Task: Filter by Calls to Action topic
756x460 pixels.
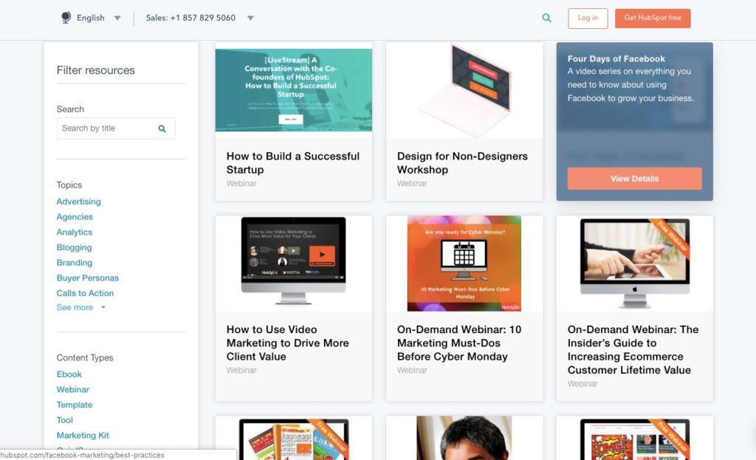Action: click(x=85, y=293)
